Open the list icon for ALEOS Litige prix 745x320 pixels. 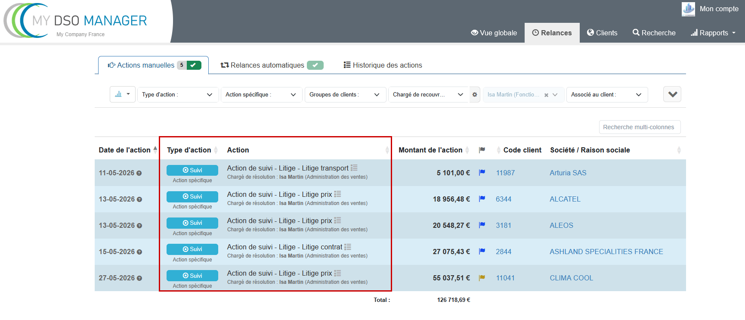(x=337, y=220)
